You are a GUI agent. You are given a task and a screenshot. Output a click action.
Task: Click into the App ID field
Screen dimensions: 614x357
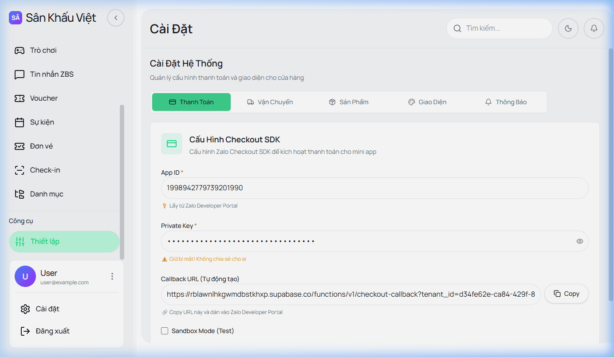coord(374,188)
